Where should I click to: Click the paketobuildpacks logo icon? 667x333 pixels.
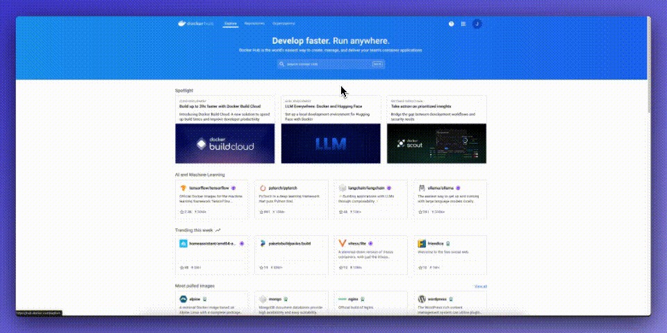point(263,244)
